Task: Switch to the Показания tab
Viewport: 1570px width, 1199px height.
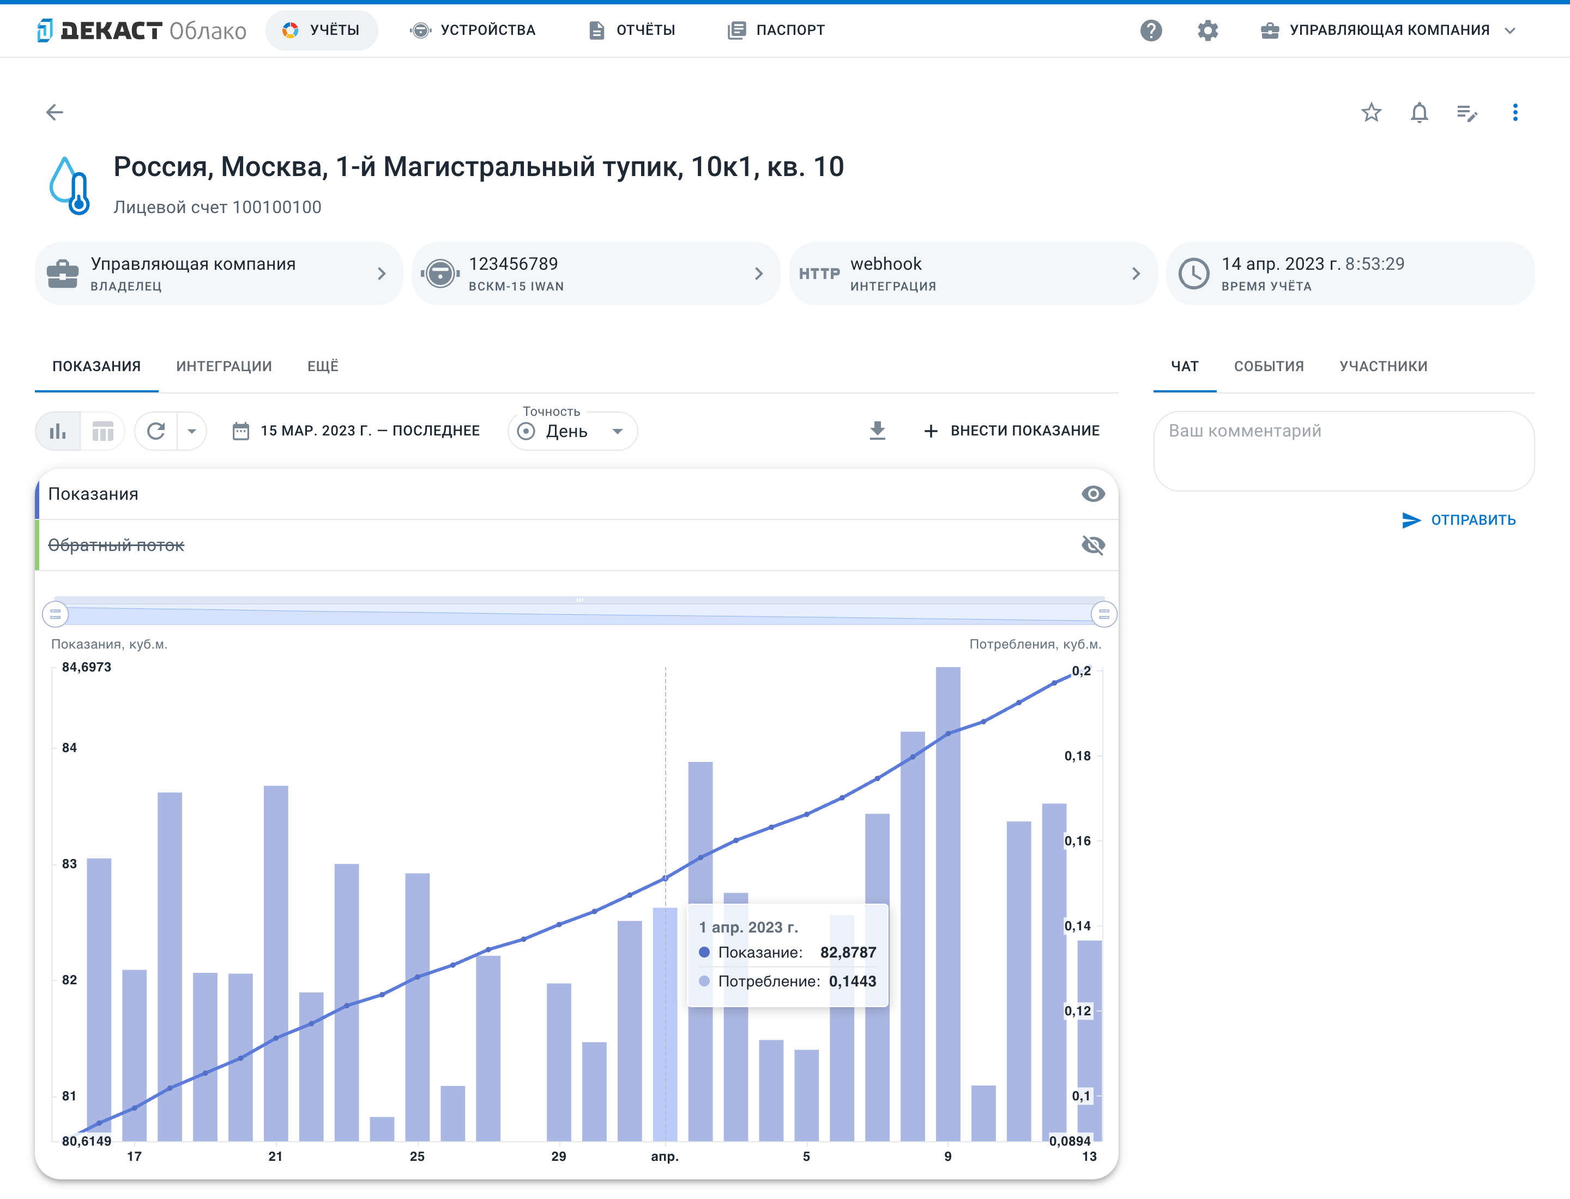Action: click(x=96, y=366)
